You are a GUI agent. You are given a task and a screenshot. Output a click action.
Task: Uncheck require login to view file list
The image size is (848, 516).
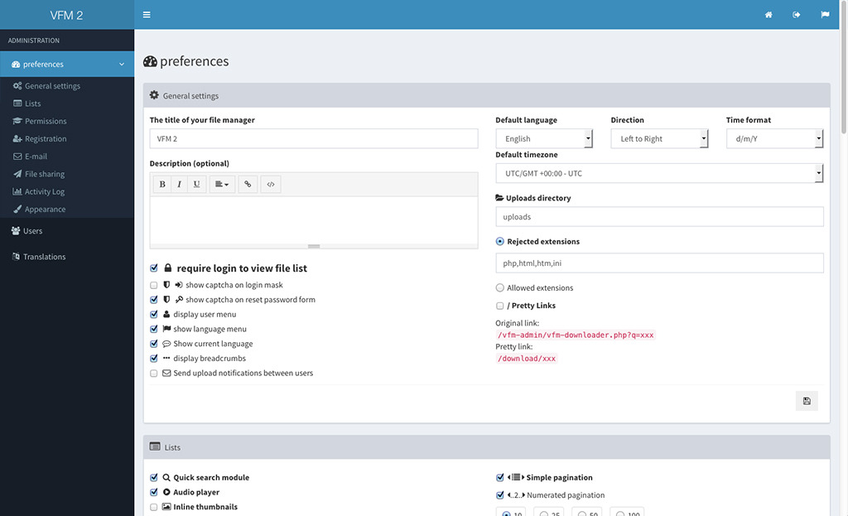coord(154,268)
